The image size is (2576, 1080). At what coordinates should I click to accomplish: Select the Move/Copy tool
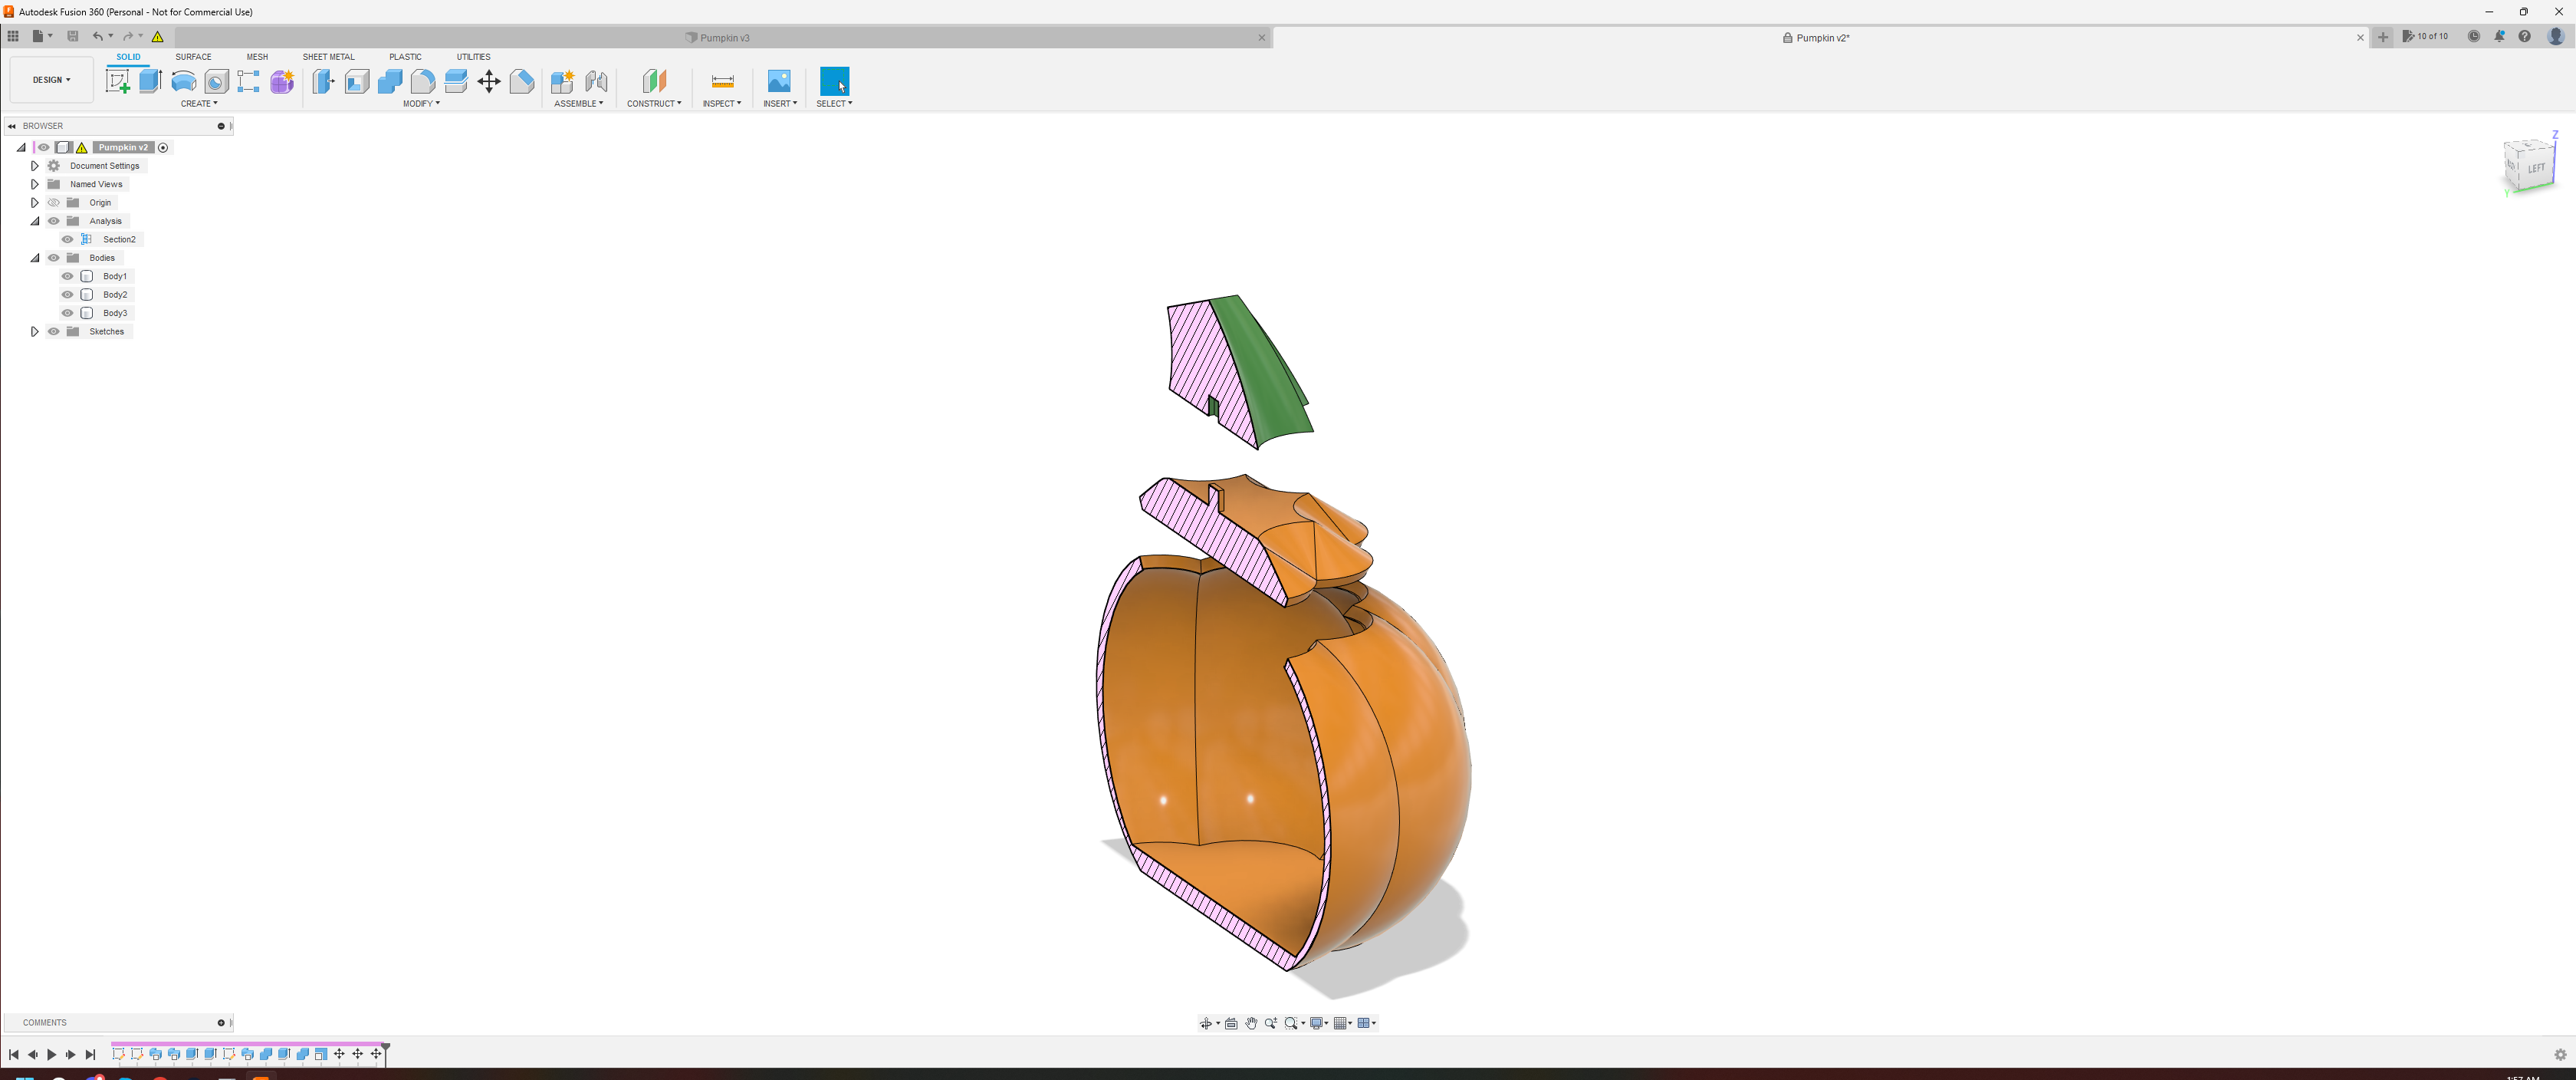(x=489, y=81)
